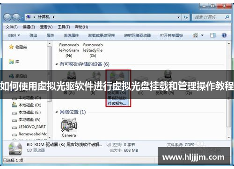The width and height of the screenshot is (234, 169).
Task: Click 映射网络驱动器 in toolbar
Action: tap(138, 35)
